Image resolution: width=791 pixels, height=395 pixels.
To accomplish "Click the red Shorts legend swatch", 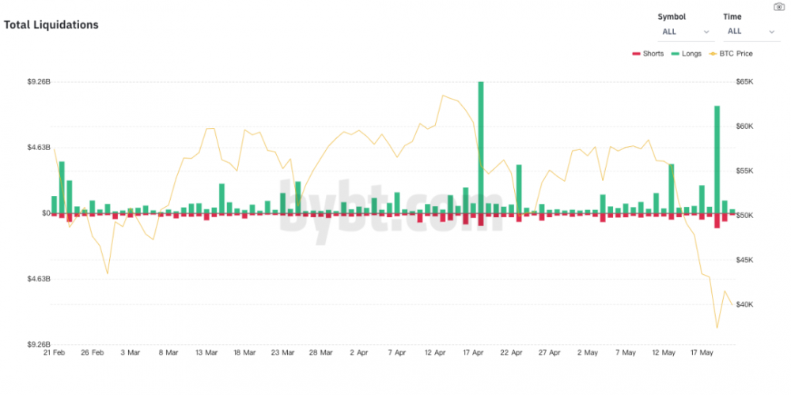I will coord(635,54).
